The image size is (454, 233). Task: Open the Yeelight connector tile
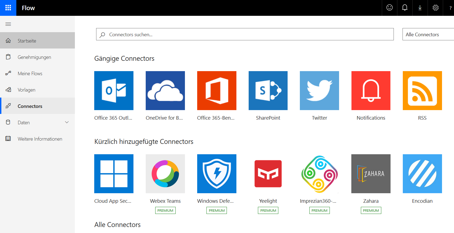point(268,174)
